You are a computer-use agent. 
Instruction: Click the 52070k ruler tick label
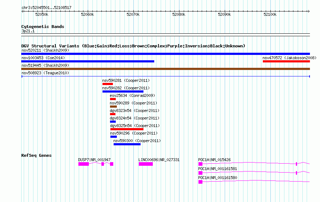(133, 14)
